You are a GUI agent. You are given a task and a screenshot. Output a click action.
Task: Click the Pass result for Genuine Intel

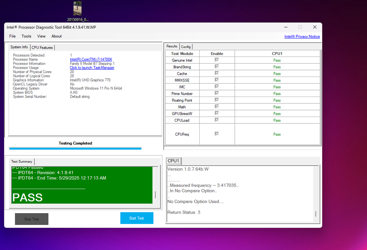click(277, 60)
